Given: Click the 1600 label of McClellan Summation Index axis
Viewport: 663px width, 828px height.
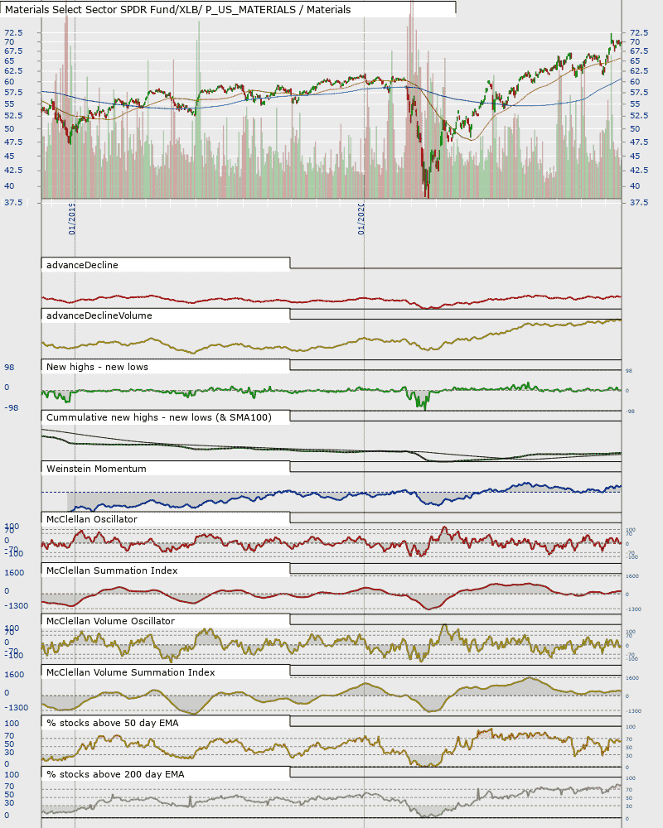Looking at the screenshot, I should click(x=14, y=573).
